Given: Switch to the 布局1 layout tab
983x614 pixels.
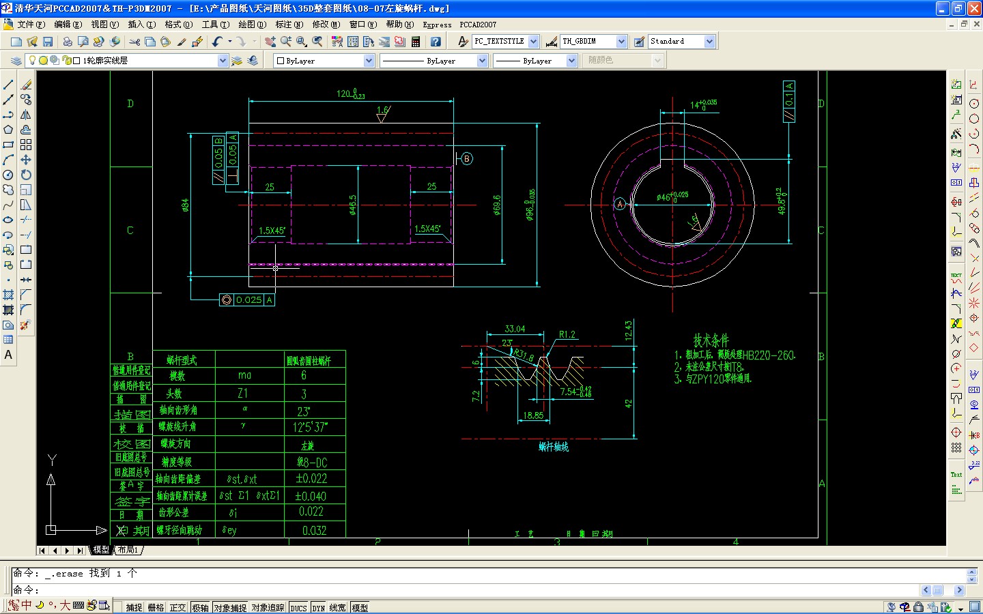Looking at the screenshot, I should click(128, 550).
